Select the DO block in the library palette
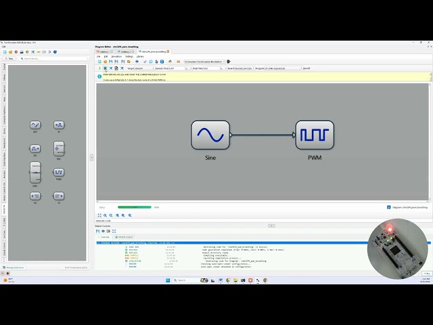 click(x=35, y=149)
